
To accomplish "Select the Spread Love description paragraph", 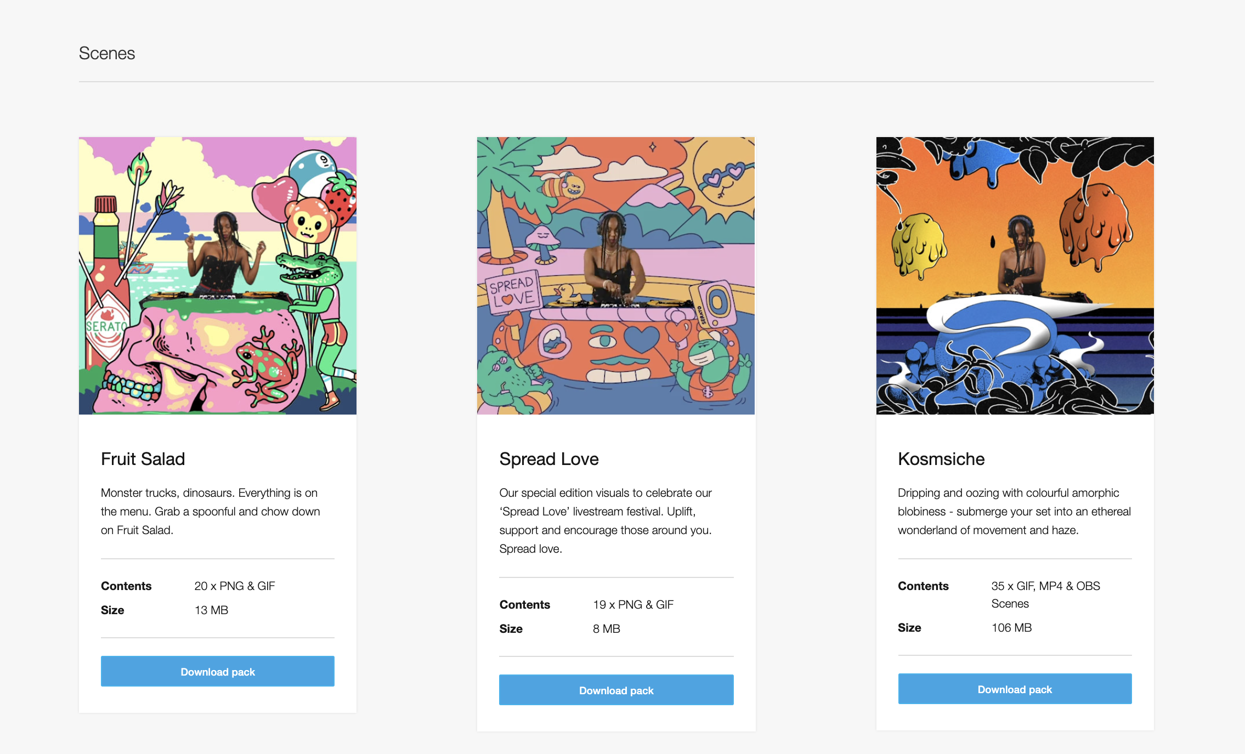I will (607, 521).
